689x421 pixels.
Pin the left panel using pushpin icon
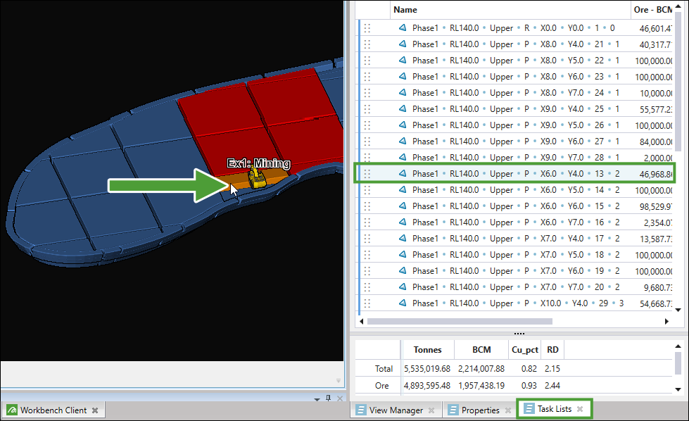pos(328,398)
